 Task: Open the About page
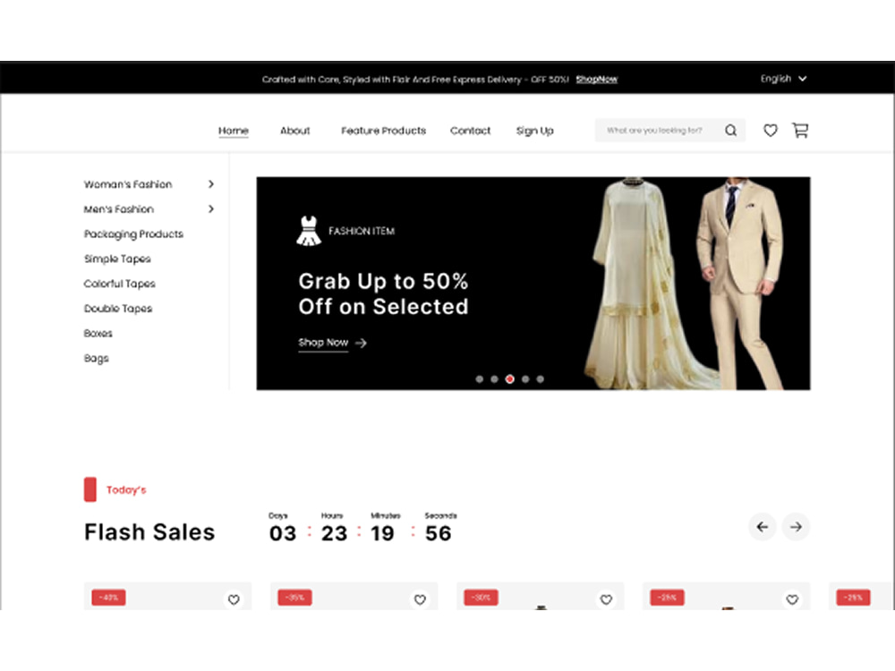[x=295, y=131]
